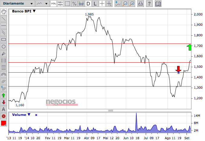This screenshot has width=205, height=141.
Task: Click the 2M volume axis label
Action: (x=196, y=130)
